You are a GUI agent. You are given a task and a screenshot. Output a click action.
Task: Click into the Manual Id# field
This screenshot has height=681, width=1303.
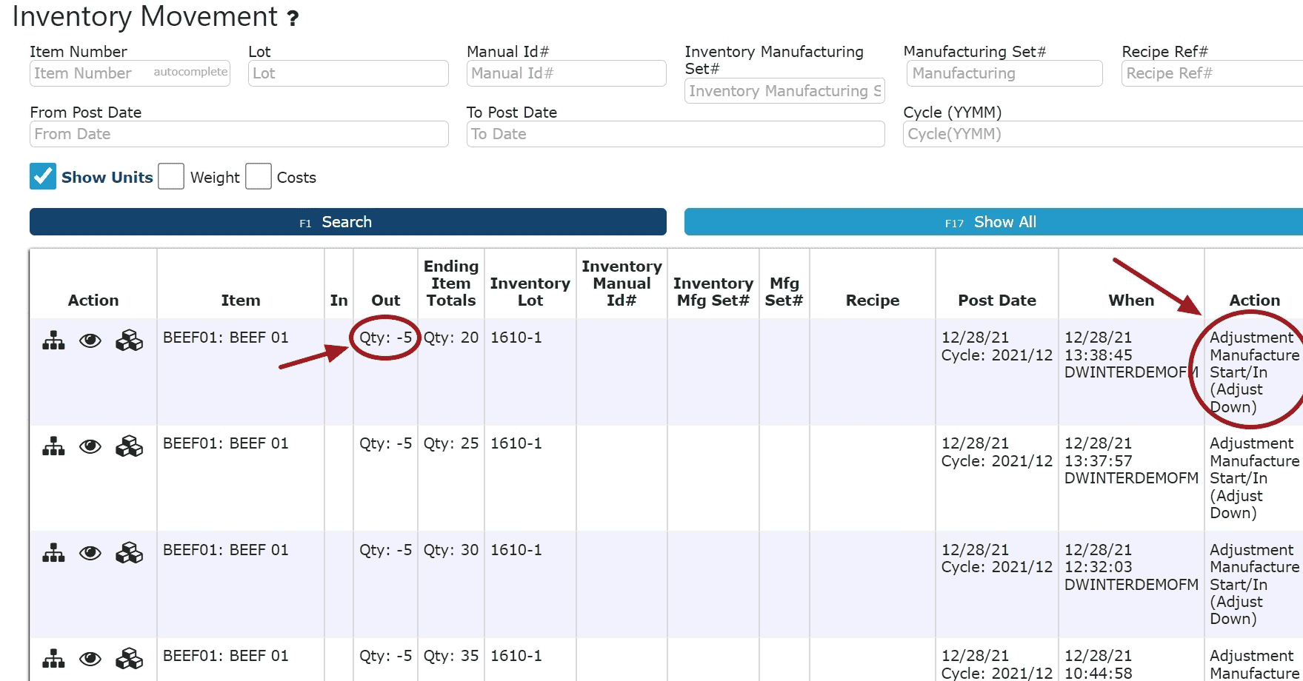[567, 73]
